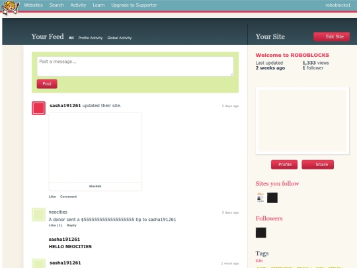The height and width of the screenshot is (268, 357).
Task: Click Like (1) on the tip post
Action: pyautogui.click(x=56, y=225)
